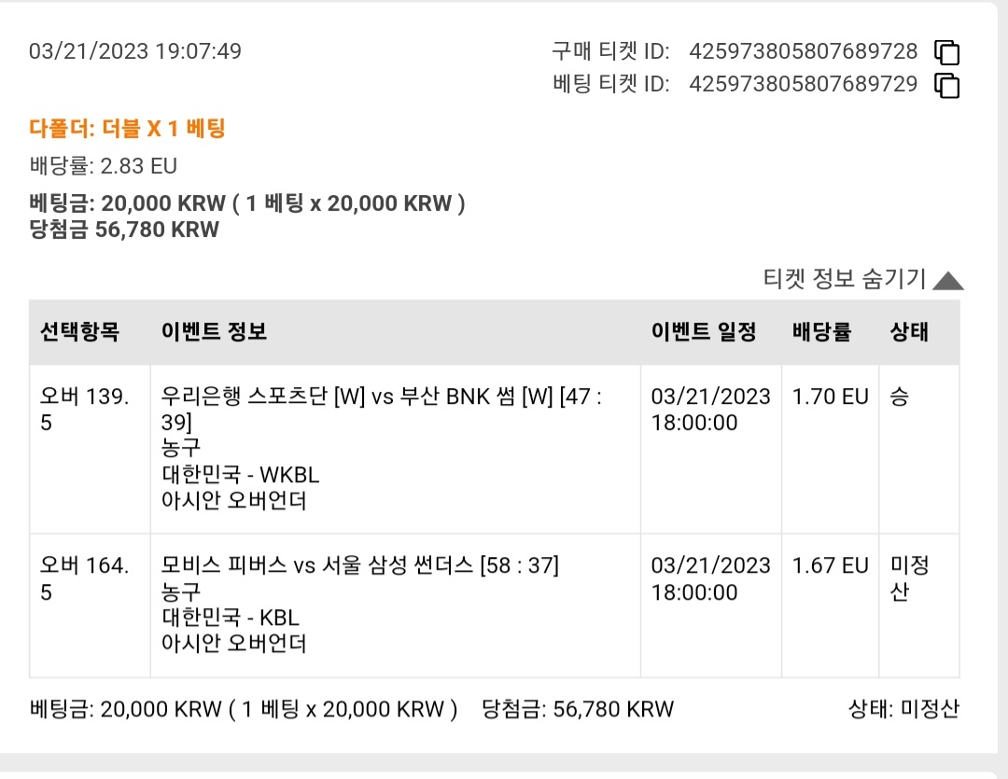1008x779 pixels.
Task: Click the '티켓 정보 숨기기' text link
Action: pyautogui.click(x=844, y=279)
